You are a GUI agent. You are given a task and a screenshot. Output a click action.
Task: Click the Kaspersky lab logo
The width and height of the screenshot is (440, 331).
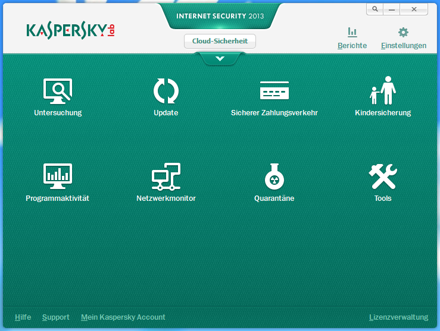pyautogui.click(x=70, y=31)
